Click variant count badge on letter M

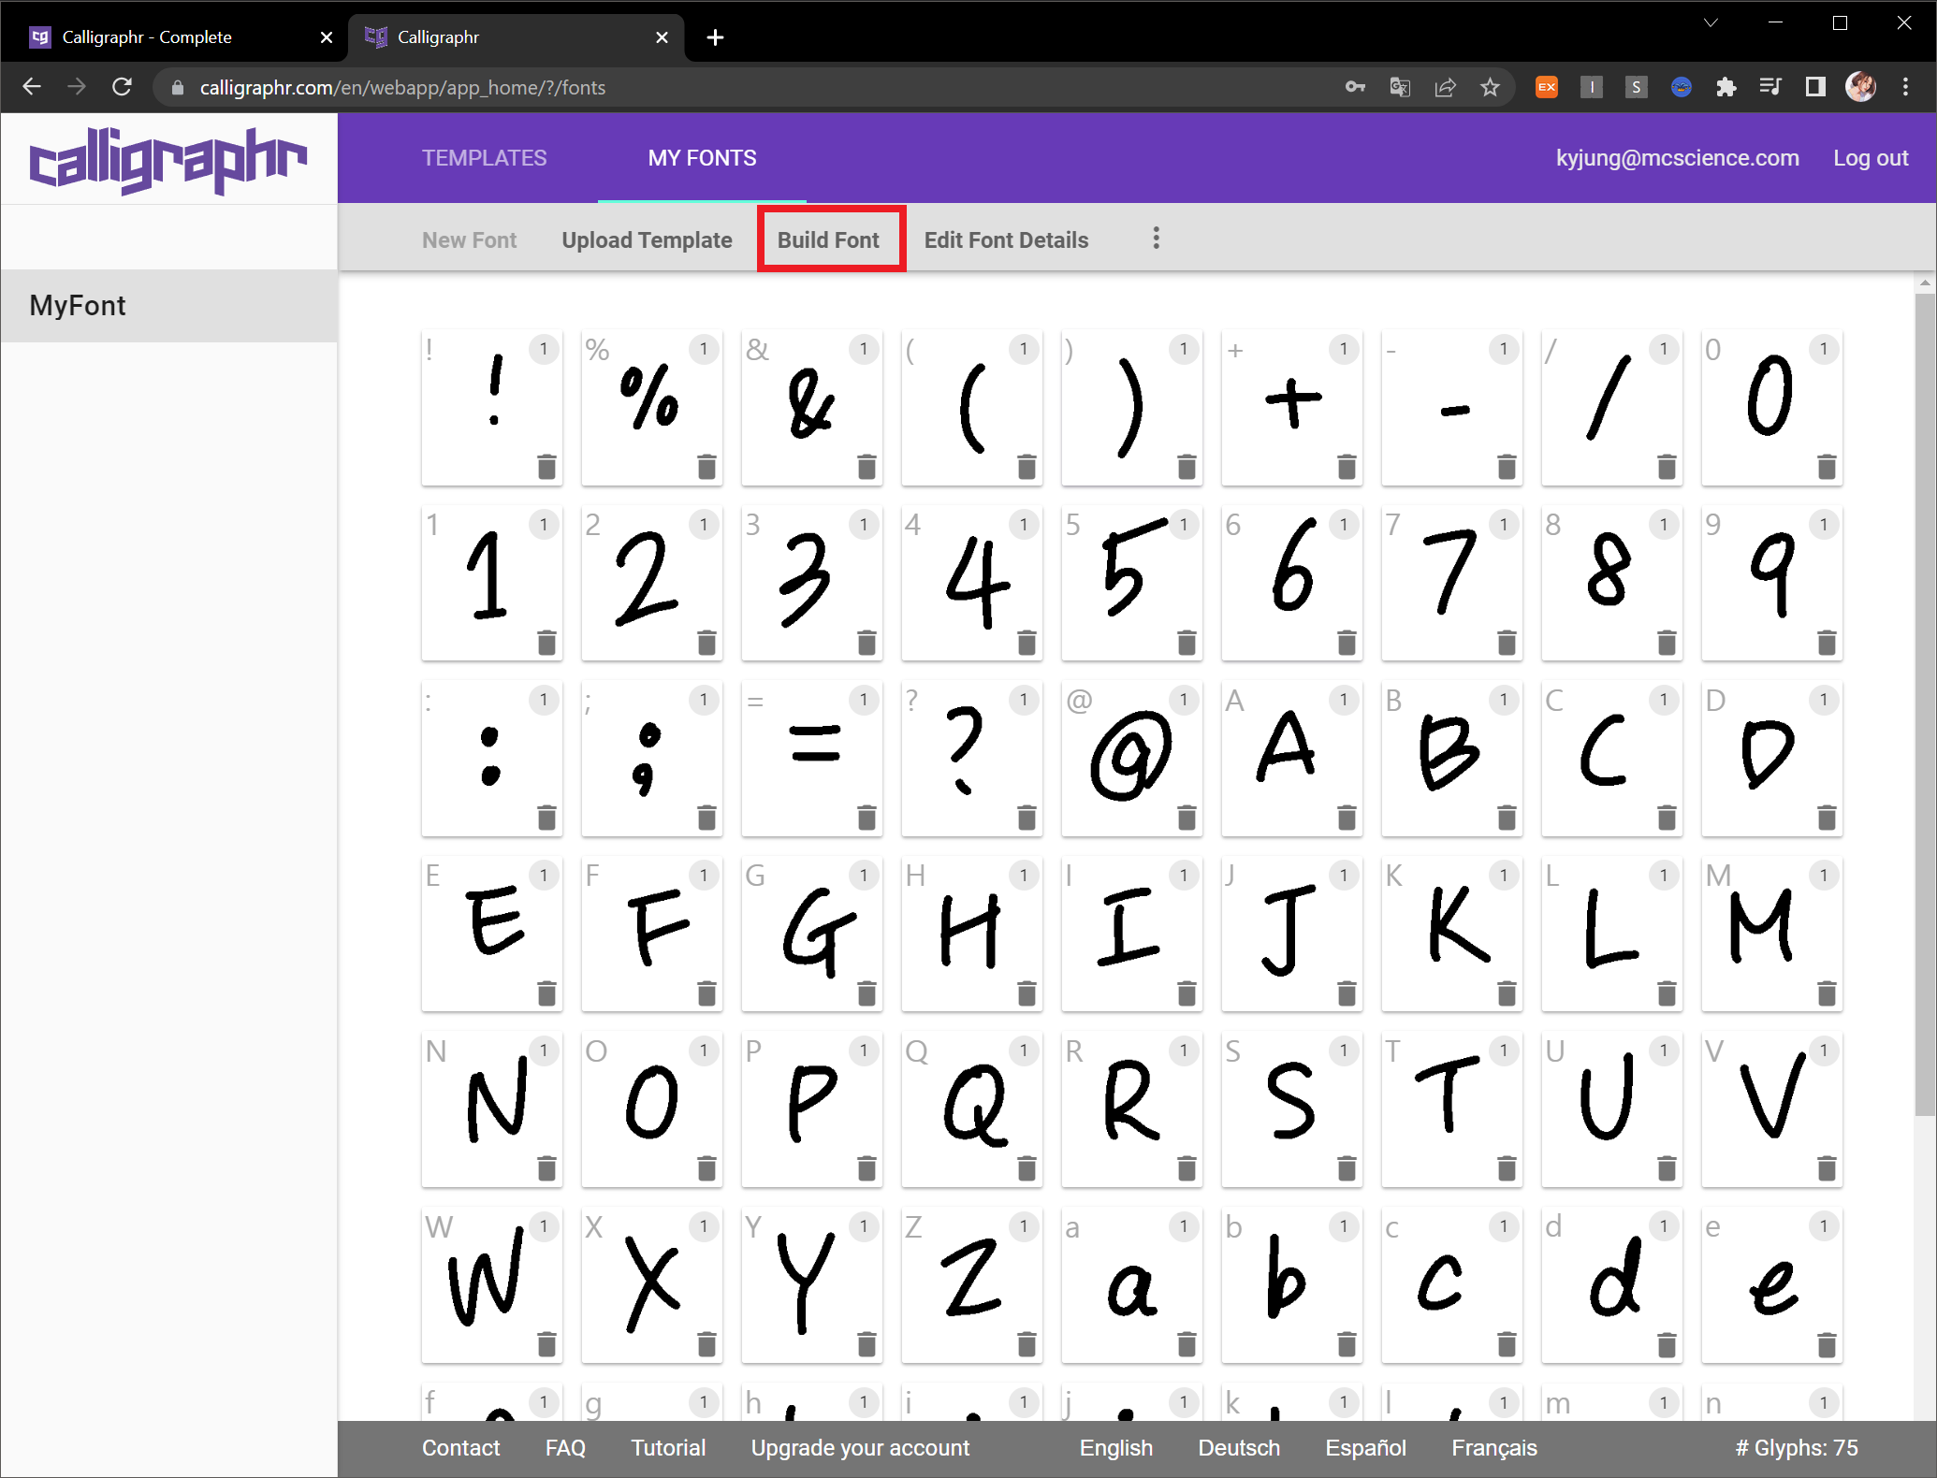tap(1823, 875)
